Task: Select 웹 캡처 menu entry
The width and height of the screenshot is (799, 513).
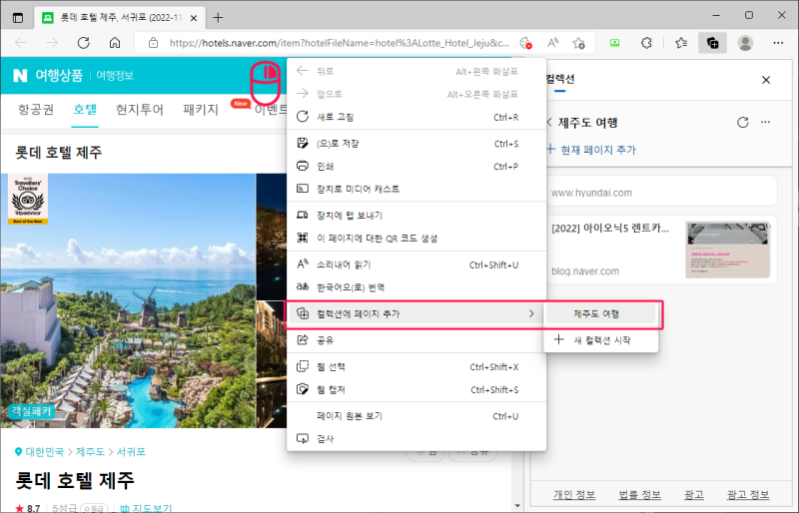Action: tap(416, 389)
